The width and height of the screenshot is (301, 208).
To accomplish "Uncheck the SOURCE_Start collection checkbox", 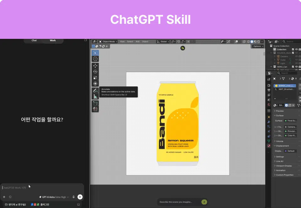I will coord(293,53).
